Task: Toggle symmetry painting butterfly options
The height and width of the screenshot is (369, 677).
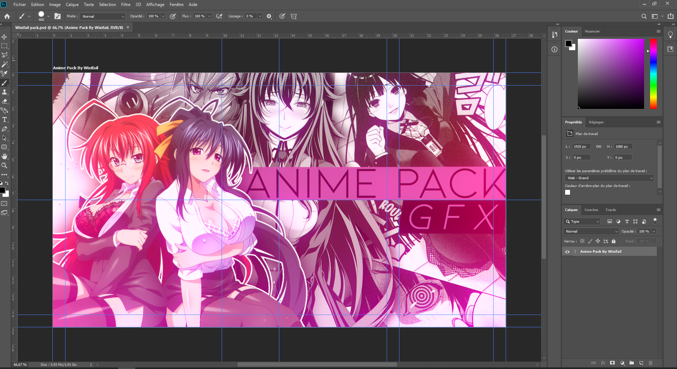Action: [294, 16]
